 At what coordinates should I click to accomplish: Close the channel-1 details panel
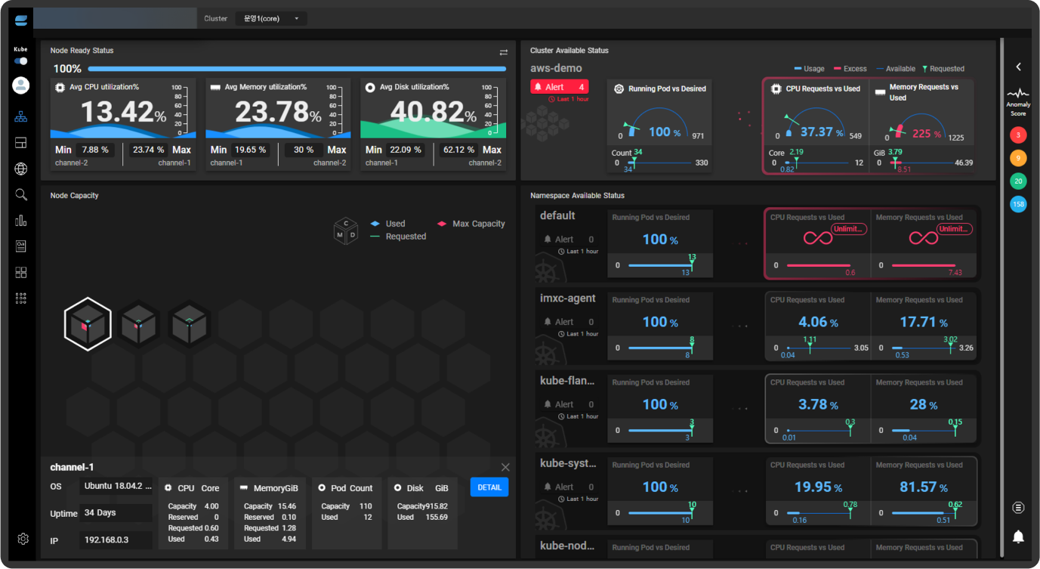click(505, 467)
